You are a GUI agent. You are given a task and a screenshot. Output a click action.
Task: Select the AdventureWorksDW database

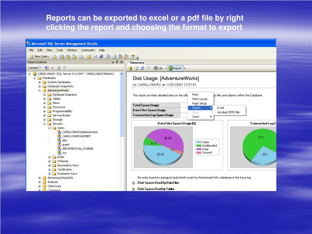[60, 178]
